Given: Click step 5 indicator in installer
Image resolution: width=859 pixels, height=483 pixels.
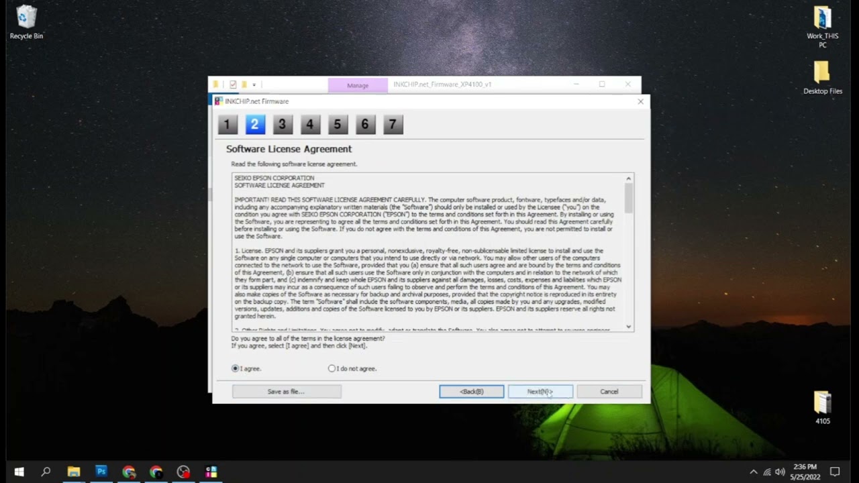Looking at the screenshot, I should click(x=338, y=124).
